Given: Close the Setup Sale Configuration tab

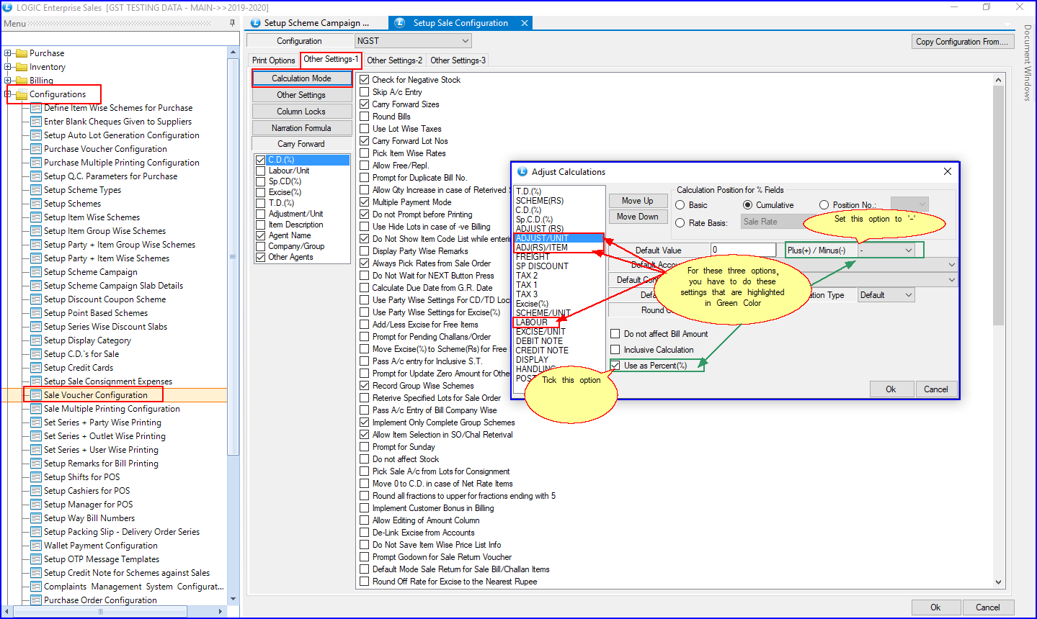Looking at the screenshot, I should 525,23.
